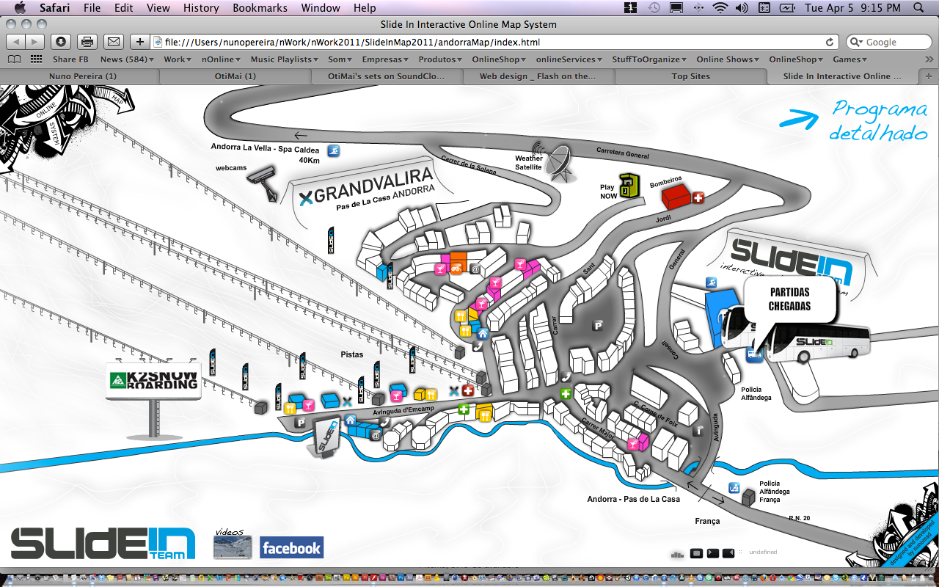
Task: Click the PARTIDAS CHEGADAS speech bubble
Action: pos(791,299)
